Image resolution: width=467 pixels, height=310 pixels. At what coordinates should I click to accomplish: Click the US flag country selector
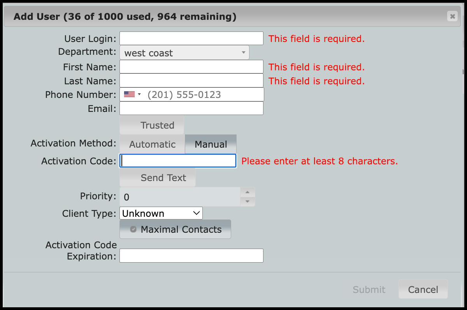click(132, 94)
